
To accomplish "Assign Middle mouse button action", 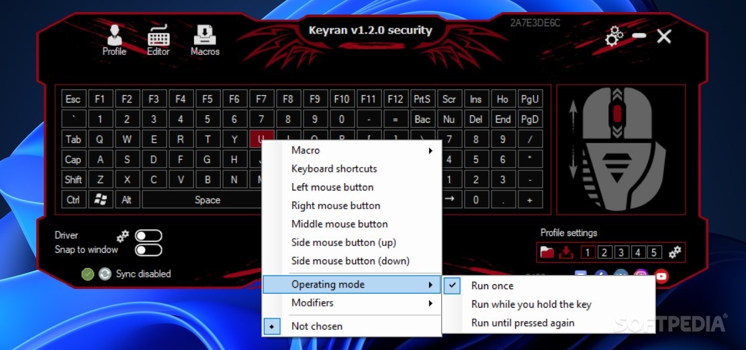I will click(x=352, y=224).
